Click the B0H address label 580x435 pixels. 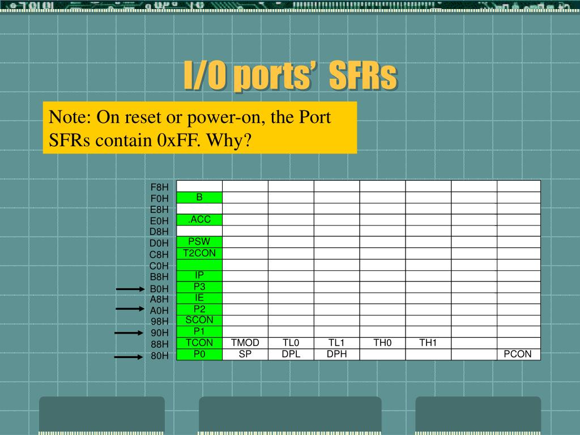[159, 289]
